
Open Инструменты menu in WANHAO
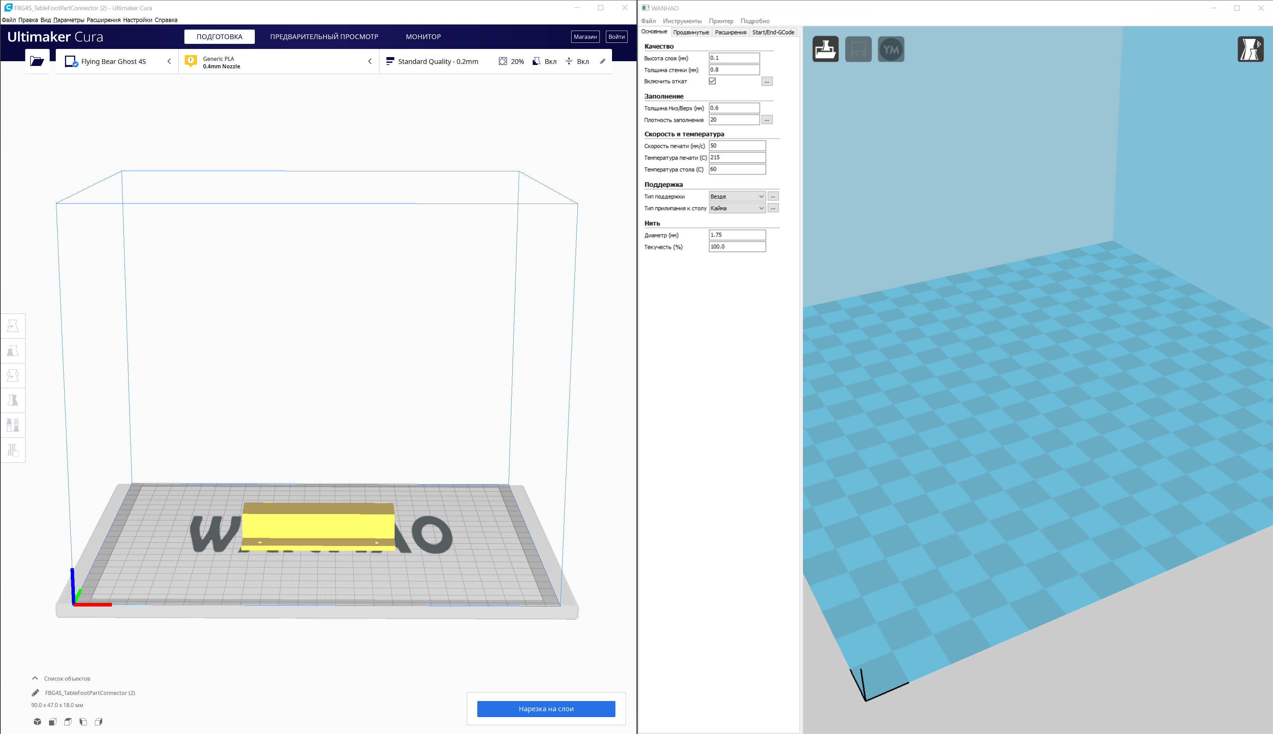tap(682, 21)
